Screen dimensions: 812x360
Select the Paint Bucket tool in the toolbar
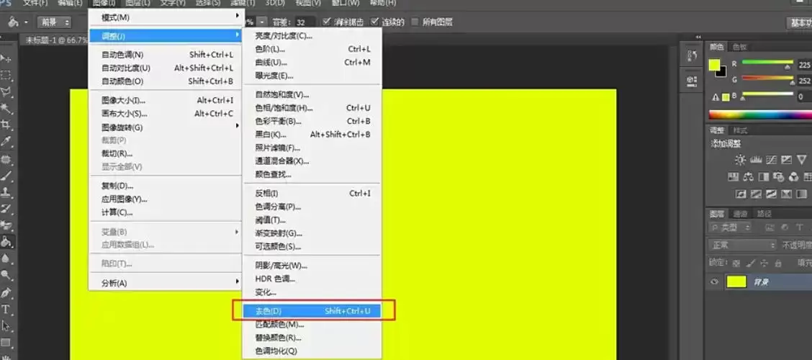(6, 241)
